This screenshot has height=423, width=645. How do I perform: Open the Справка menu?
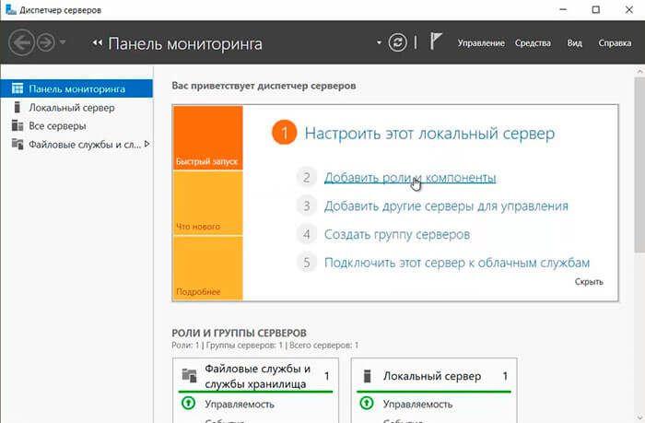(x=615, y=42)
